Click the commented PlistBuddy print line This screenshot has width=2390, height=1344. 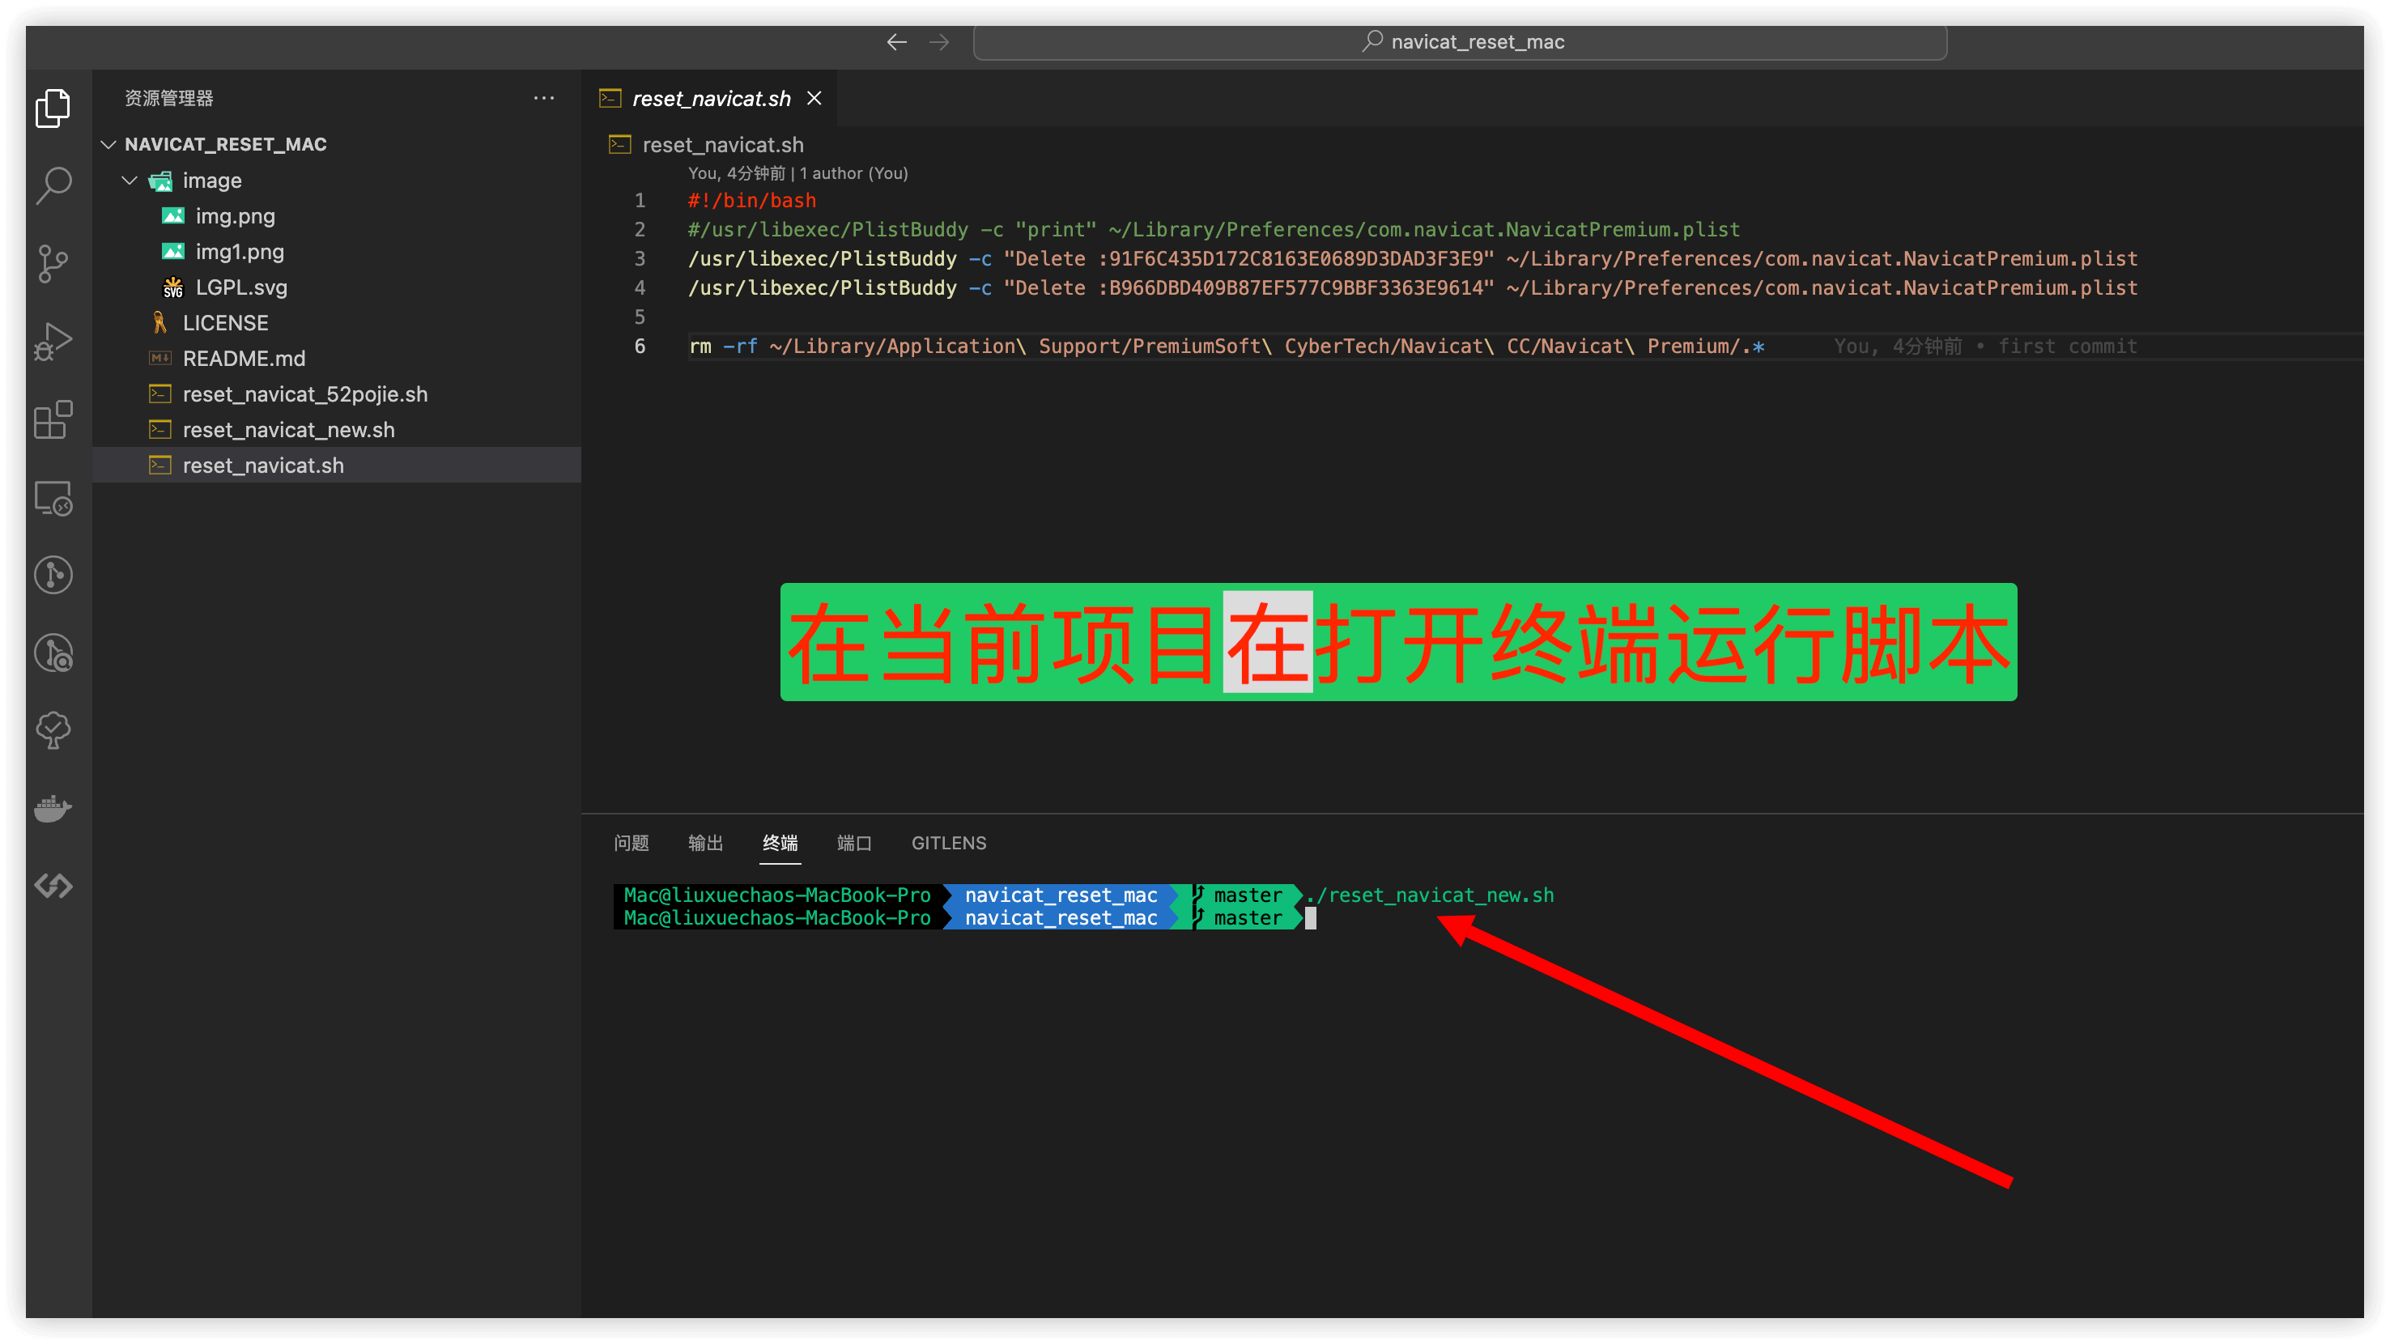[1214, 229]
